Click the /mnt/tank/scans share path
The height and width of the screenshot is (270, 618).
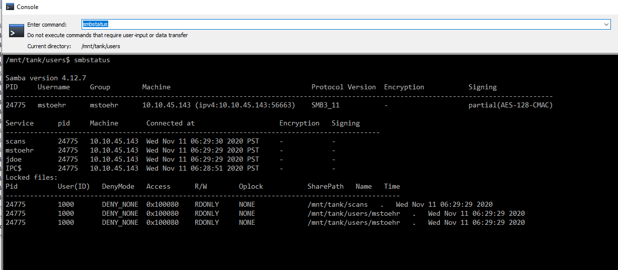[x=338, y=204]
